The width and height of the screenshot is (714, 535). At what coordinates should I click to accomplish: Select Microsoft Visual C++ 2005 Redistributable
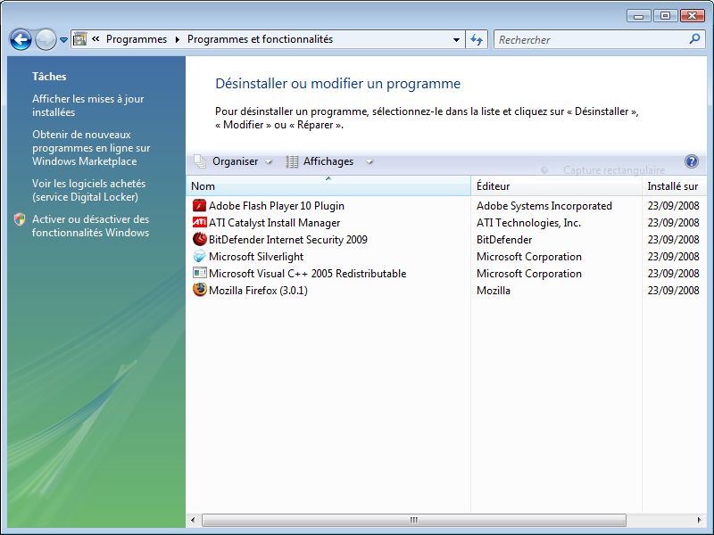[307, 274]
